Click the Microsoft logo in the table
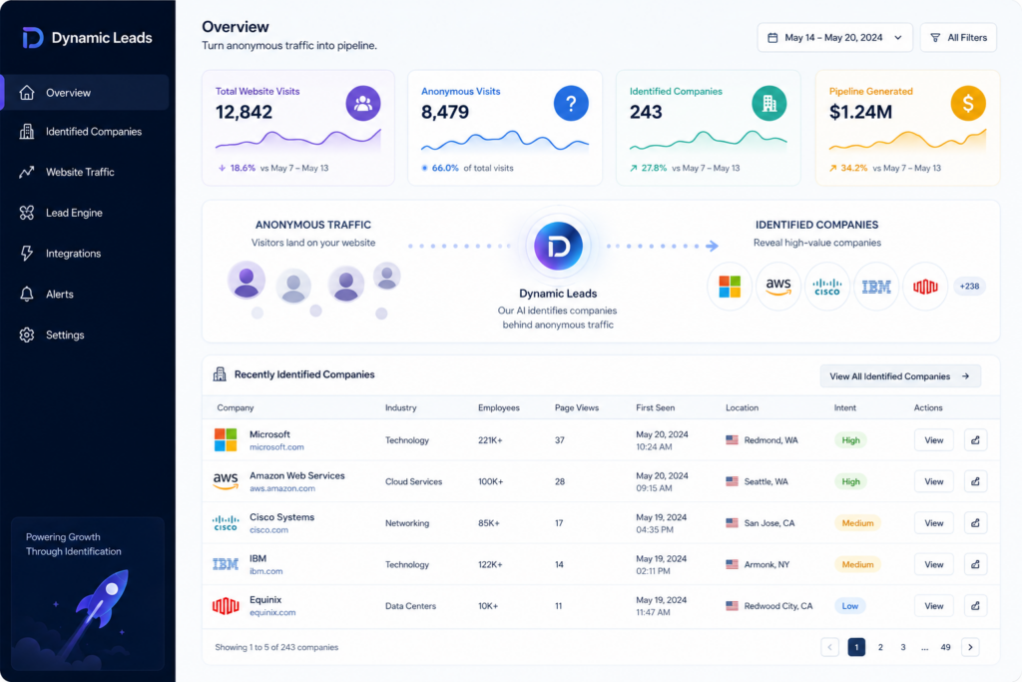 click(226, 440)
